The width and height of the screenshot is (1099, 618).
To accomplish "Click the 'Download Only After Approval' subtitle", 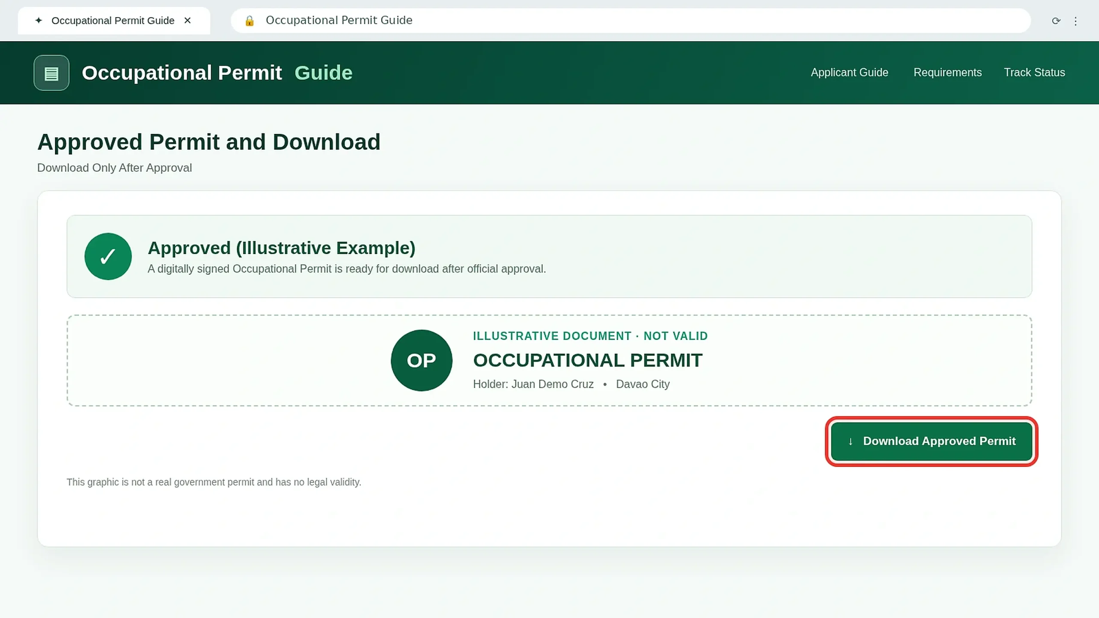I will point(114,168).
